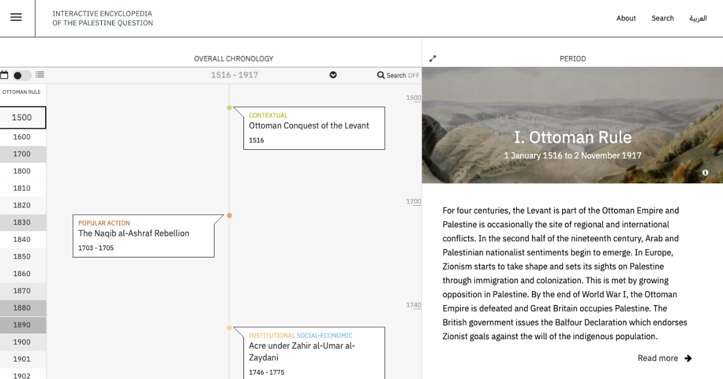Open the About page
The height and width of the screenshot is (379, 723).
[x=626, y=18]
